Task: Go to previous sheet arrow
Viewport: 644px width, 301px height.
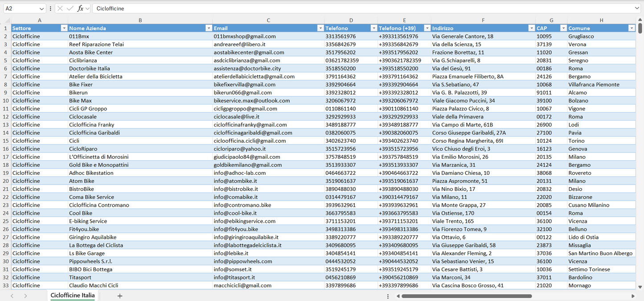Action: 12,296
